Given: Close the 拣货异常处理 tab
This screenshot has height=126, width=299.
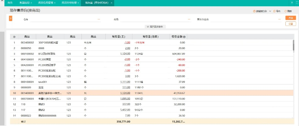Looking at the screenshot, I should click(x=78, y=3).
